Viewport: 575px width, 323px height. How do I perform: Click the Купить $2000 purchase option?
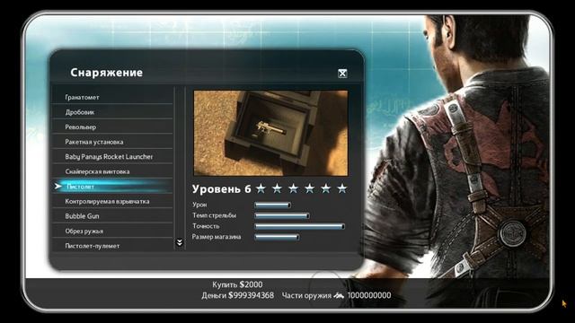pos(237,284)
